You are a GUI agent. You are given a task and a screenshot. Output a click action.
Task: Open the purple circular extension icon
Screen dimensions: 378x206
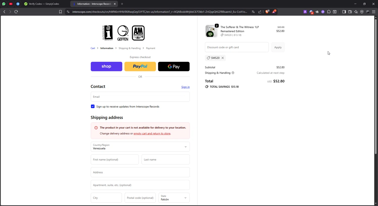(x=323, y=12)
